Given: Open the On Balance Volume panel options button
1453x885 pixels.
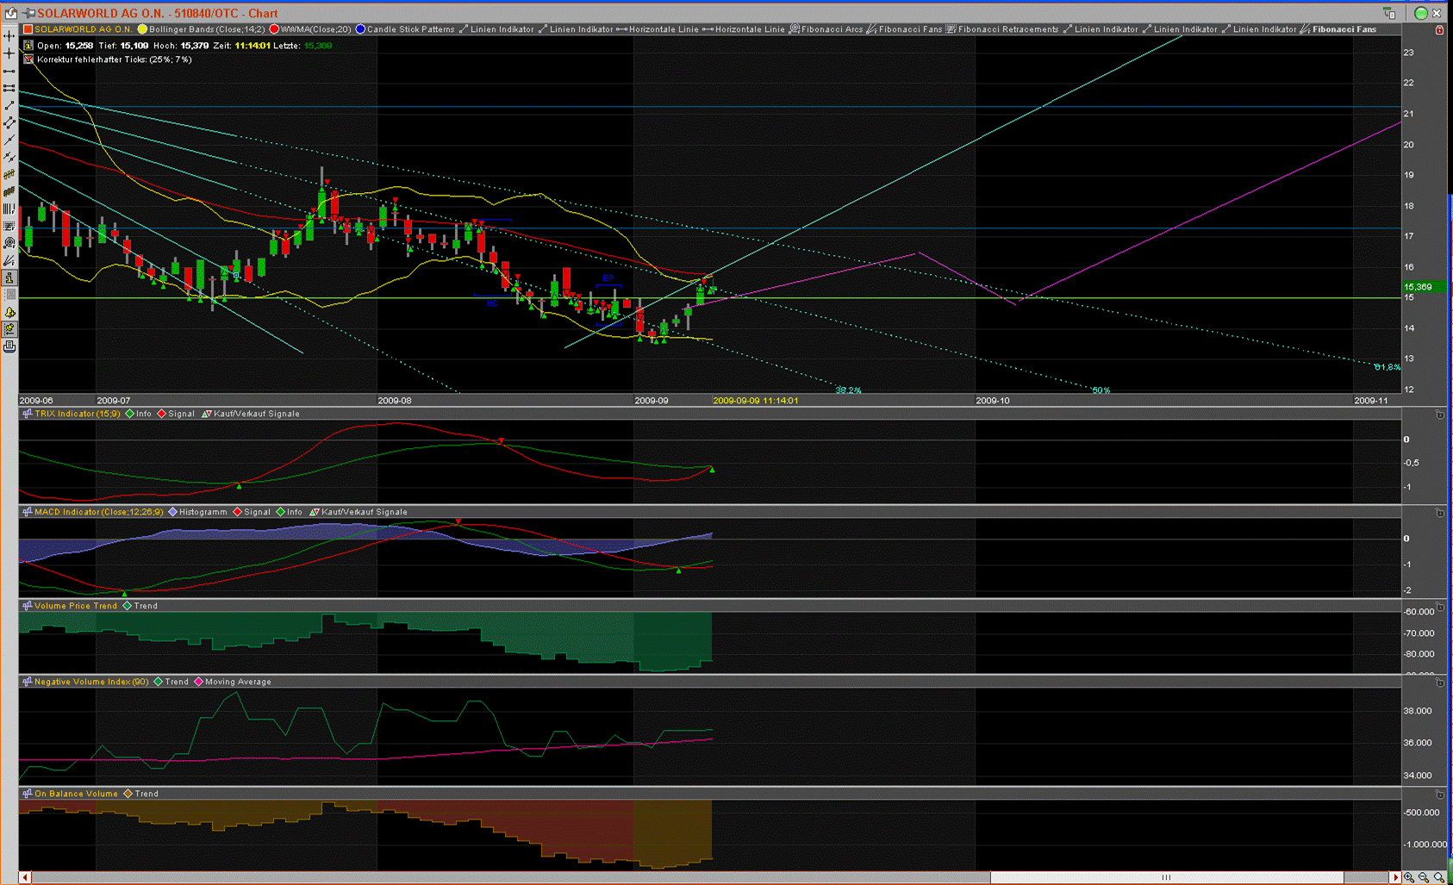Looking at the screenshot, I should tap(1439, 795).
